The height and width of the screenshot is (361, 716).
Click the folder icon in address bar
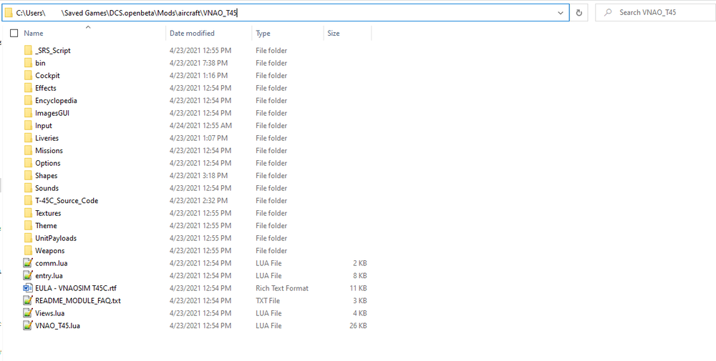coord(9,13)
